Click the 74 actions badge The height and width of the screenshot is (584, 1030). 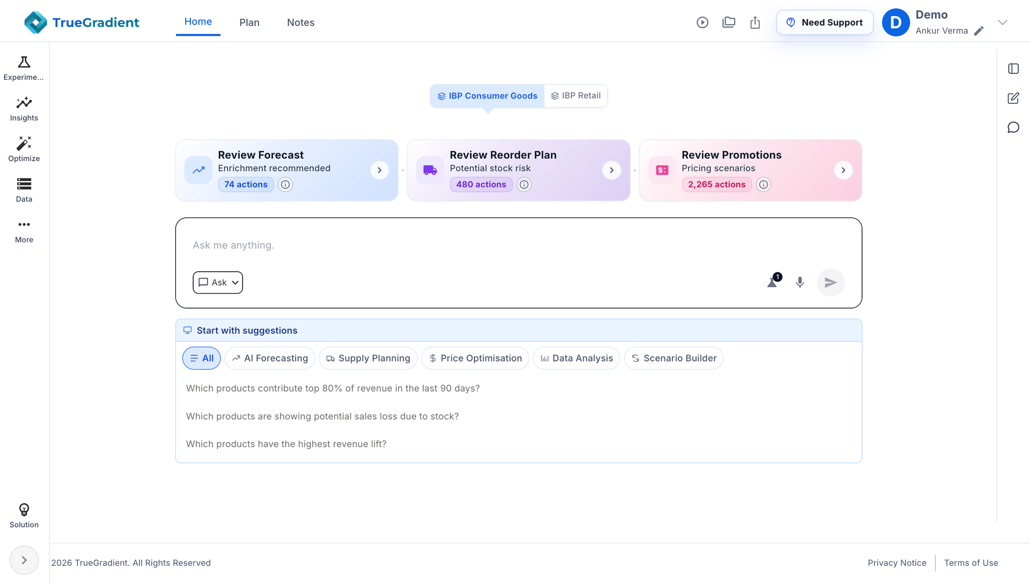tap(246, 184)
